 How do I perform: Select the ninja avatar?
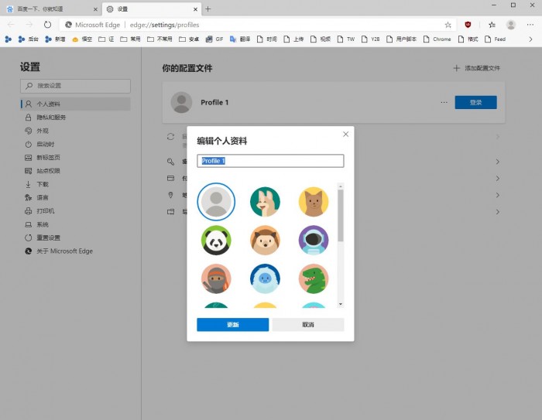(x=216, y=278)
